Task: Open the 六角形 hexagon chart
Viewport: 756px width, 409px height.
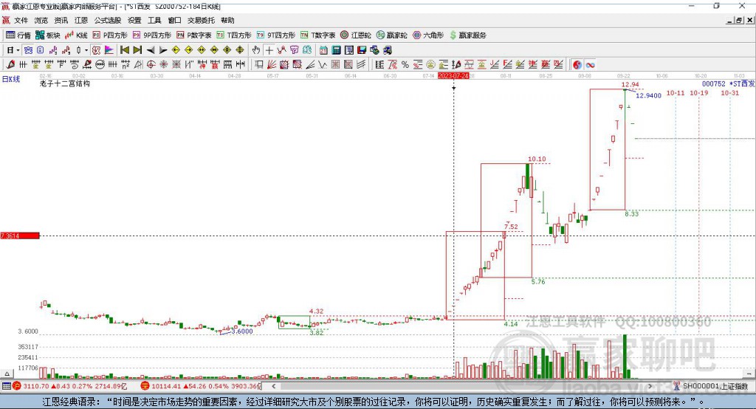Action: [428, 35]
